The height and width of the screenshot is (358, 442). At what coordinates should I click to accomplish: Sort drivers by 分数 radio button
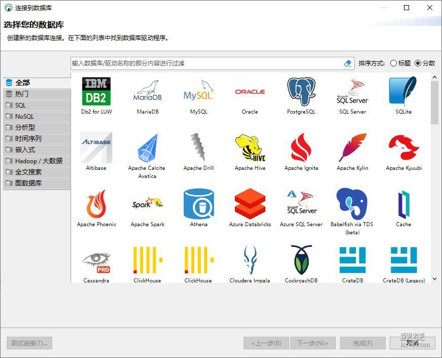418,63
